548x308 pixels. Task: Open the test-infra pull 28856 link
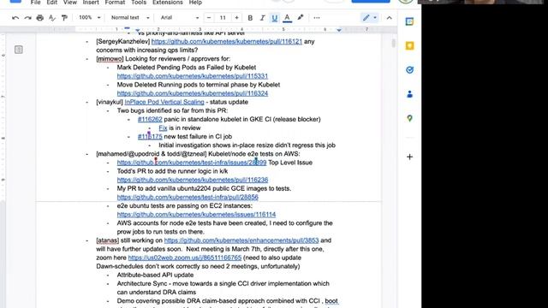[188, 198]
